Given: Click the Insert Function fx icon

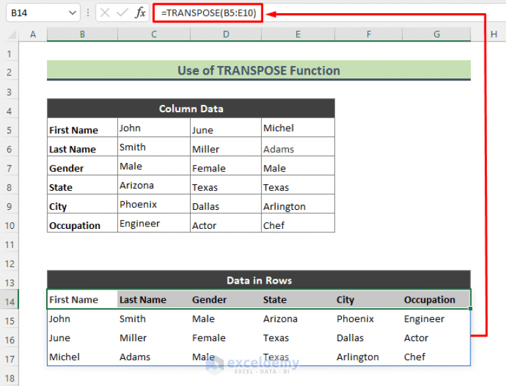Looking at the screenshot, I should pyautogui.click(x=140, y=13).
